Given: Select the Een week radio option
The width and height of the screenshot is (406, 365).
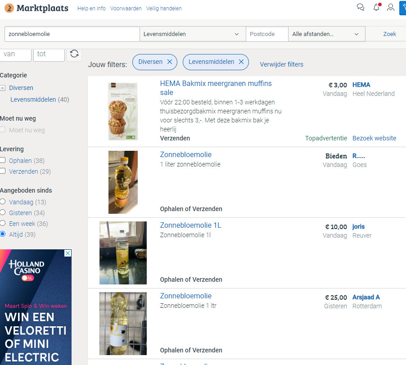Looking at the screenshot, I should click(3, 223).
